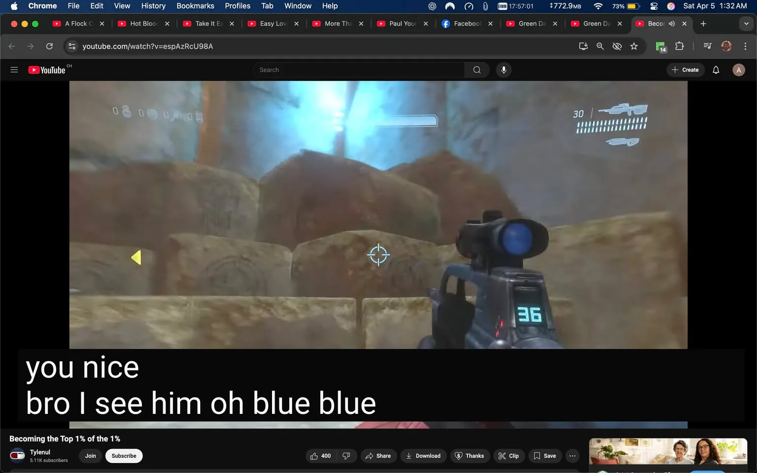Open the YouTube hamburger guide menu

click(x=14, y=70)
